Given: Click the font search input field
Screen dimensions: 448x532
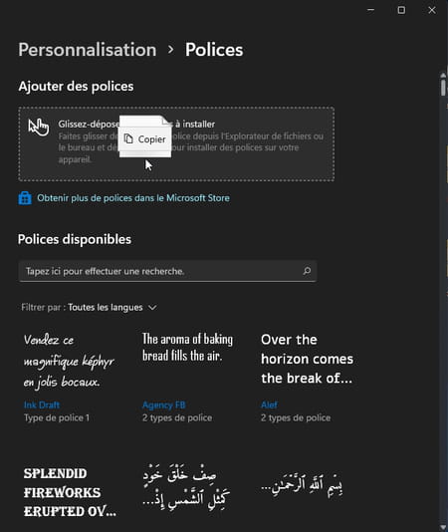Looking at the screenshot, I should (x=168, y=271).
